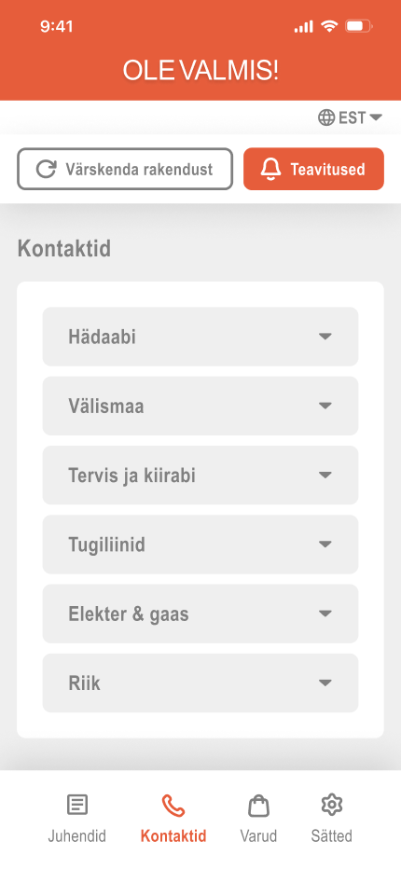The image size is (401, 869).
Task: Tap the refresh arrow icon
Action: [46, 169]
